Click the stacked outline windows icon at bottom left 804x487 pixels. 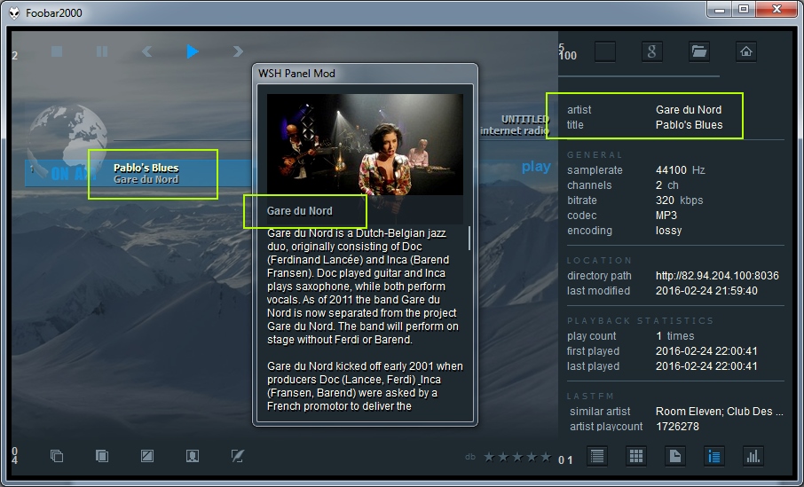pyautogui.click(x=57, y=456)
